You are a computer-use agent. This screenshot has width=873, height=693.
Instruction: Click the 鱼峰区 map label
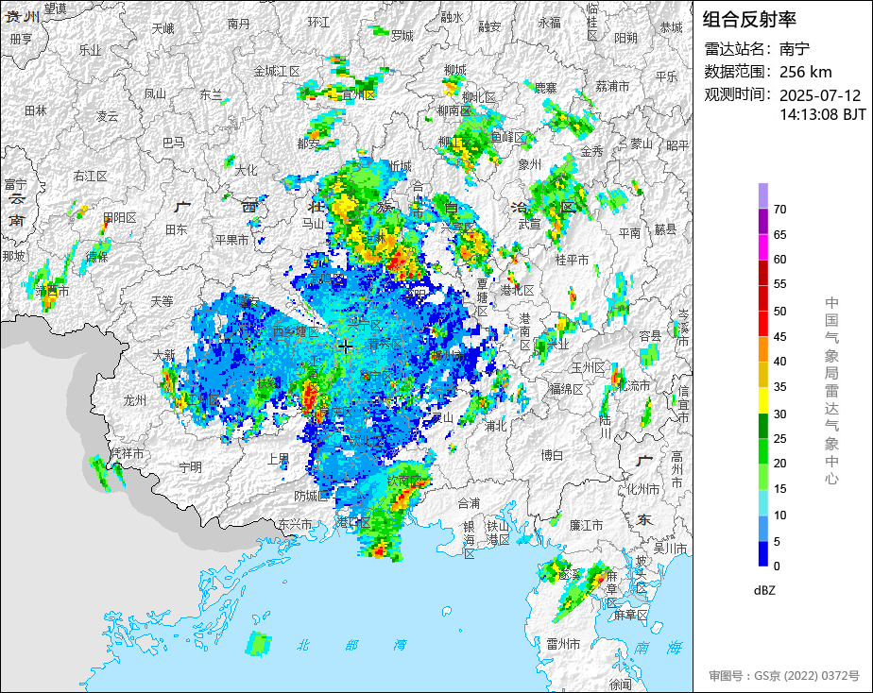point(508,137)
